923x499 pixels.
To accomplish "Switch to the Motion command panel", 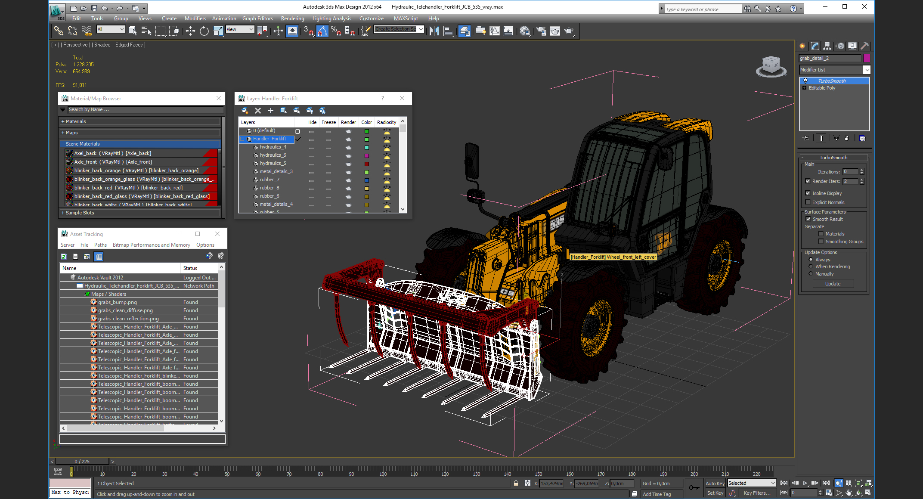I will coord(840,46).
